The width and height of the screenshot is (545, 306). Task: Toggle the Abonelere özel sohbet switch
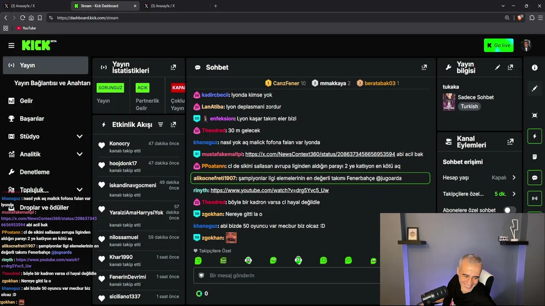point(510,210)
